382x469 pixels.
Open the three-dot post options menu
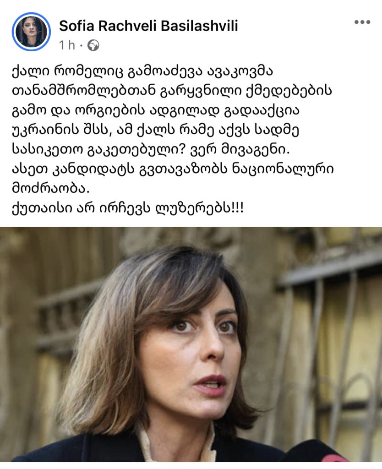point(362,22)
